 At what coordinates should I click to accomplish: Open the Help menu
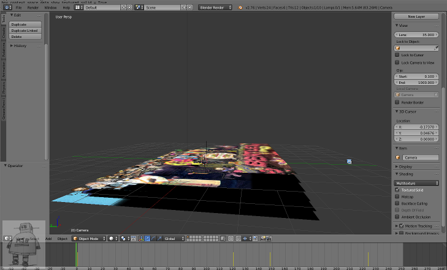point(66,7)
